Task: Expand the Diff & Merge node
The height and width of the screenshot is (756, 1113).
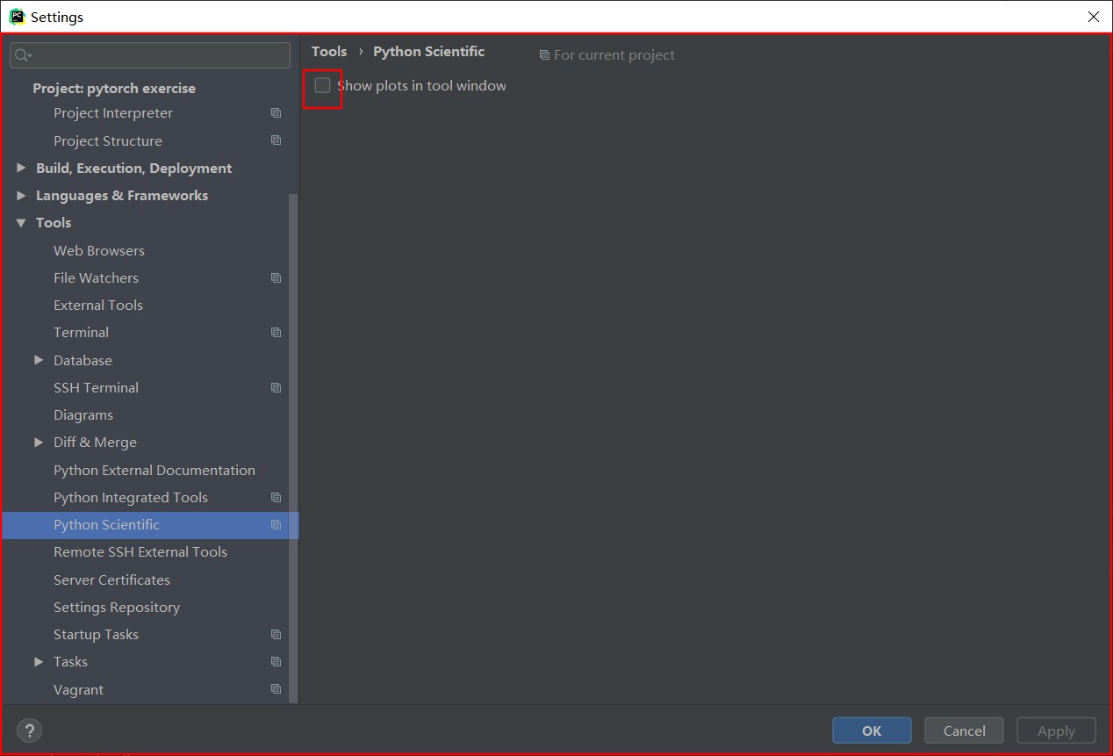Action: pyautogui.click(x=39, y=443)
